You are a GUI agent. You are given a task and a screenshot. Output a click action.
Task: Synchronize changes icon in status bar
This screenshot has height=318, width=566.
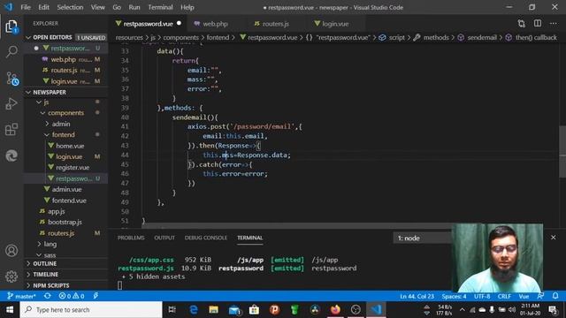coord(47,296)
